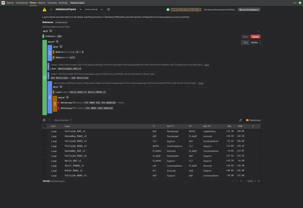
Task: Click blue handle of Manicouagan layer rule
Action: 48,67
